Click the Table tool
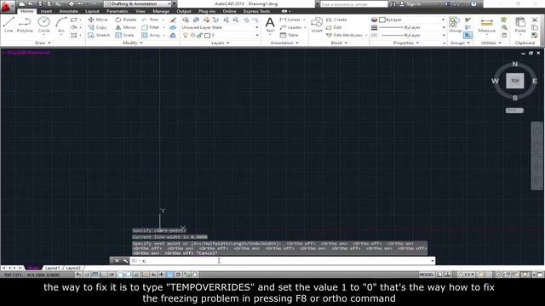 click(x=290, y=35)
